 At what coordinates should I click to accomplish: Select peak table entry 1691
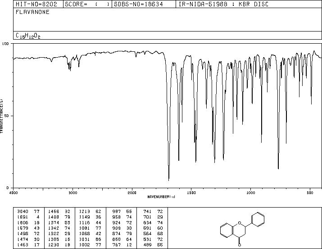pos(28,217)
